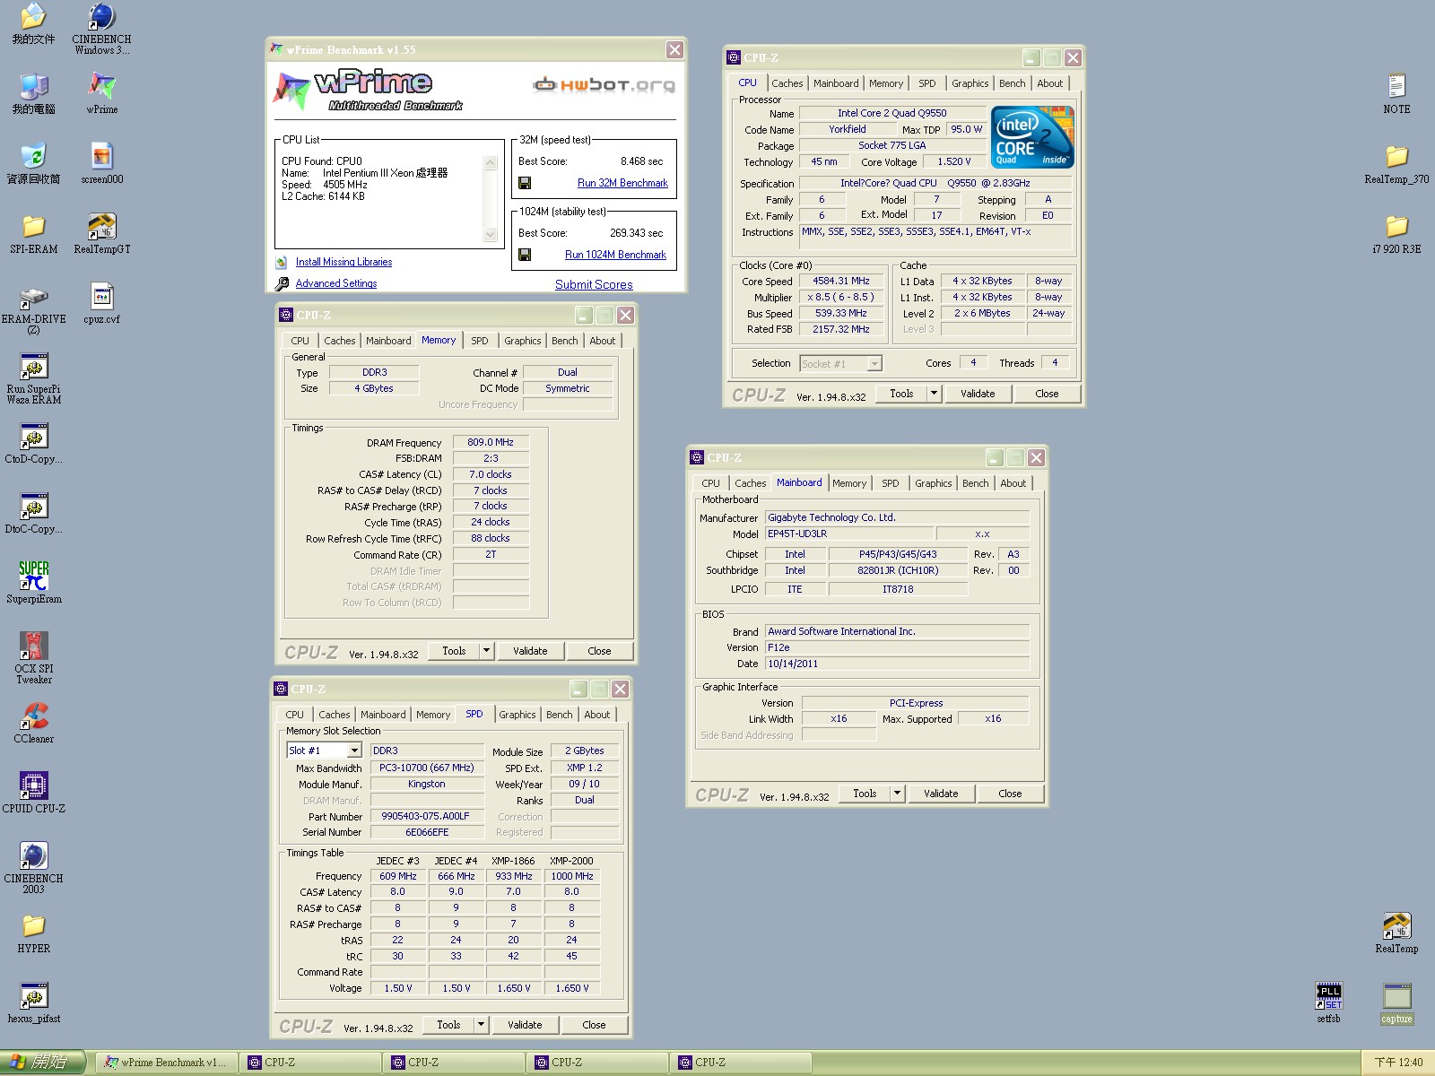Viewport: 1435px width, 1076px height.
Task: Click Run 32M Benchmark link
Action: pos(622,183)
